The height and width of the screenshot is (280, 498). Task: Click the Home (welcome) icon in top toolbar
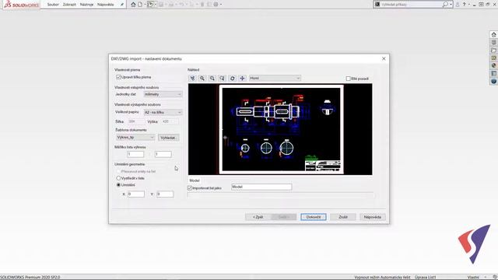pyautogui.click(x=133, y=5)
